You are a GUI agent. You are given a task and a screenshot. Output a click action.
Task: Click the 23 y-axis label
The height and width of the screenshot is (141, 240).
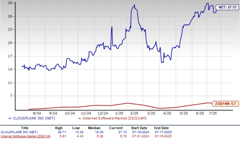(10, 29)
